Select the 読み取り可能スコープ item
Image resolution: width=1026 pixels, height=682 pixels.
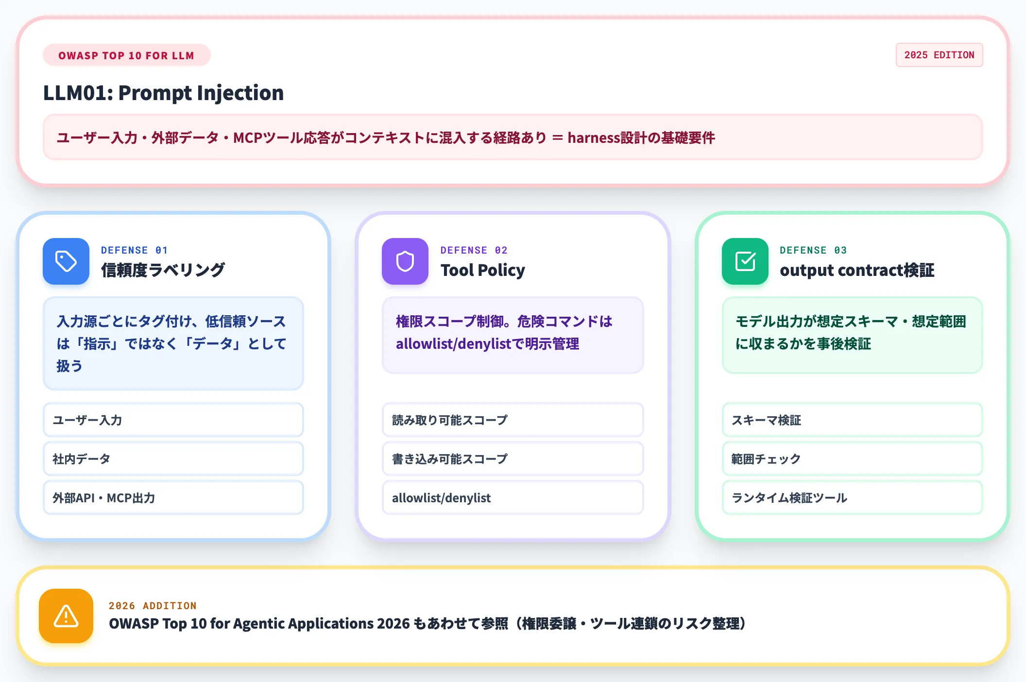point(513,420)
